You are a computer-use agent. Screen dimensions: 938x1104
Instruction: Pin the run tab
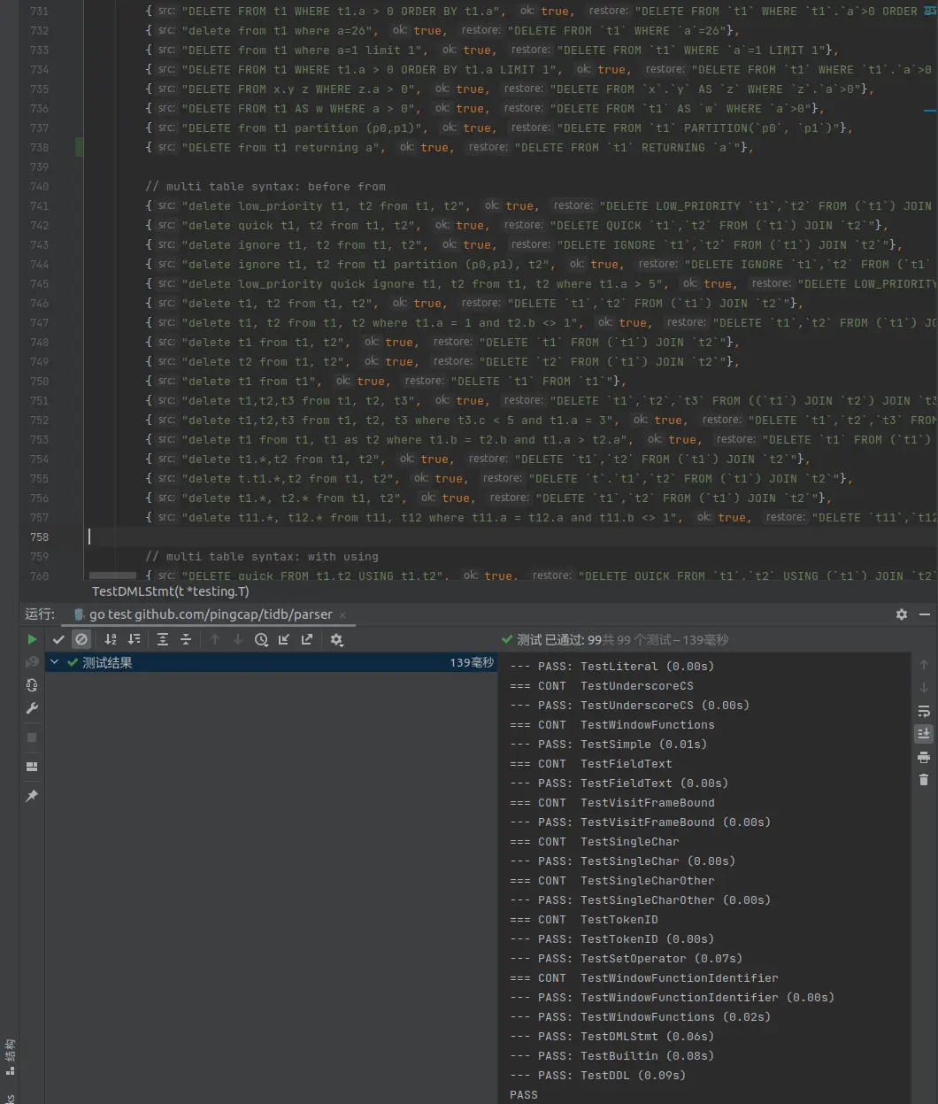tap(32, 796)
